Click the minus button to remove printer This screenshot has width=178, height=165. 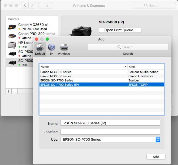tap(14, 91)
